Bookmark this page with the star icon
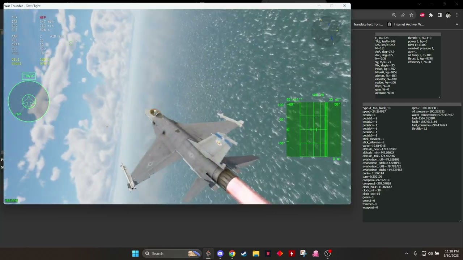The image size is (463, 260). [x=411, y=15]
